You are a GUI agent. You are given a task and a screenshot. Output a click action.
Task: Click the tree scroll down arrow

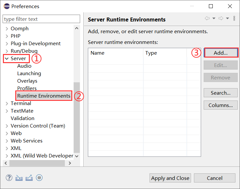[77, 156]
